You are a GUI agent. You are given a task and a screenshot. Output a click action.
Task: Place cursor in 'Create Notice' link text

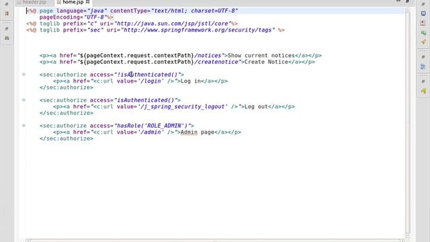266,62
